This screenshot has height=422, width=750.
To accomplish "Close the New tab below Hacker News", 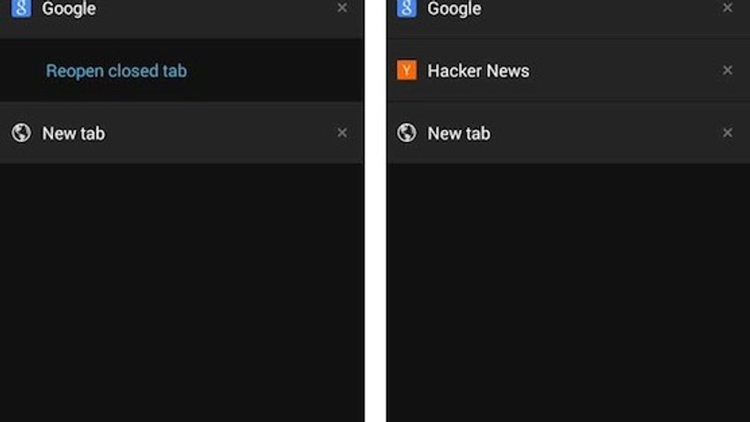I will [728, 132].
